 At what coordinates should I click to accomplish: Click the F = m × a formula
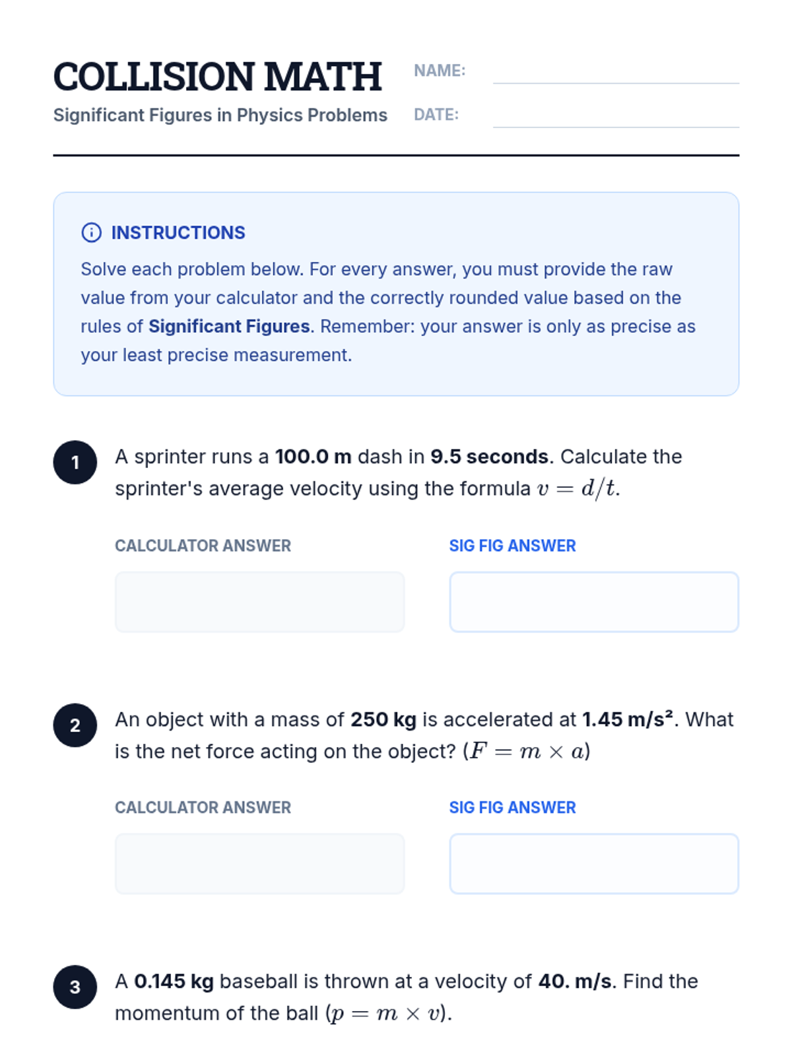pyautogui.click(x=527, y=751)
